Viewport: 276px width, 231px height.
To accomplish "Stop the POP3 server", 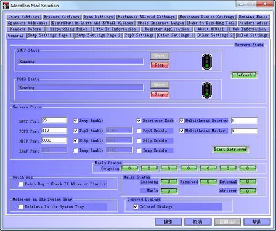I will (160, 94).
